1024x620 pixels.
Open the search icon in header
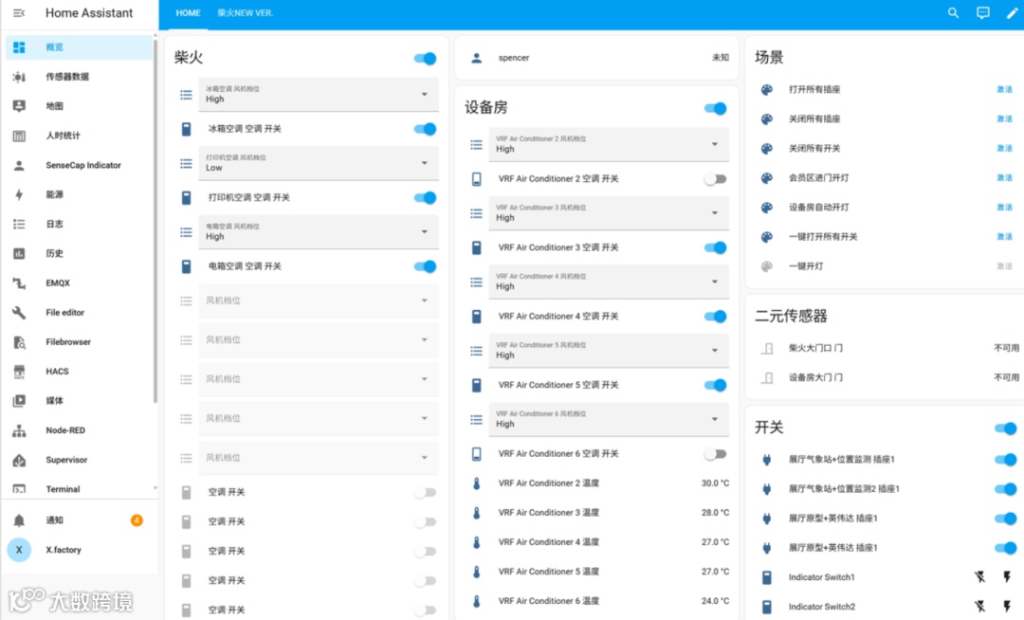954,13
